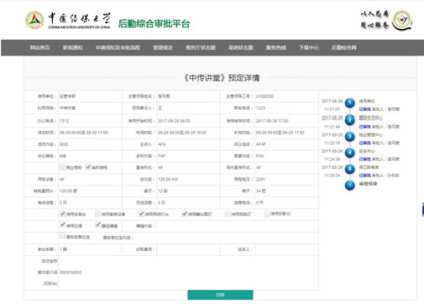
Task: Click the 11:21:01 timestamp in timeline
Action: pyautogui.click(x=332, y=110)
